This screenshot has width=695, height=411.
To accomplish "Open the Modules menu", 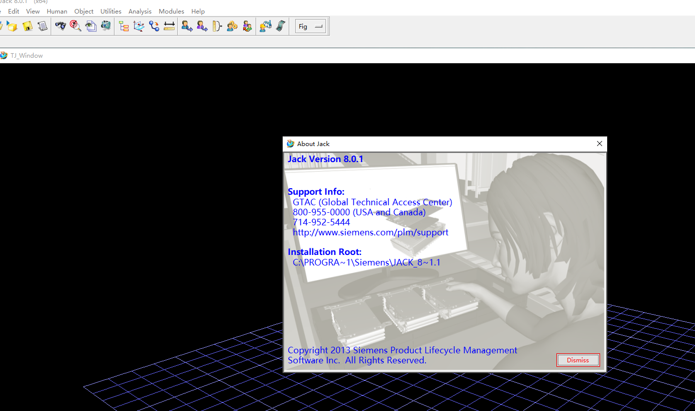I will pos(171,11).
